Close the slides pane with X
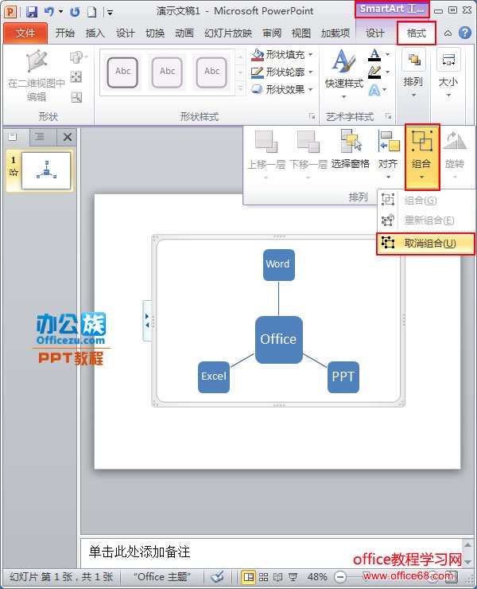The height and width of the screenshot is (589, 477). (68, 137)
